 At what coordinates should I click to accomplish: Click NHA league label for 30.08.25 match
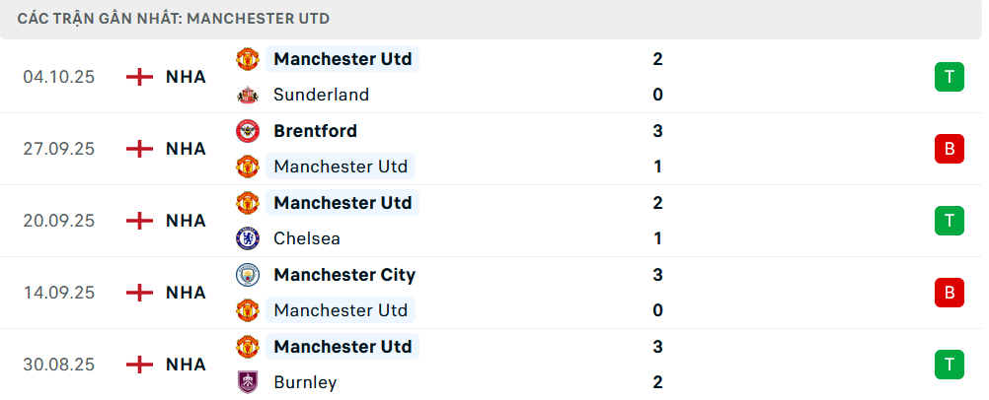186,365
